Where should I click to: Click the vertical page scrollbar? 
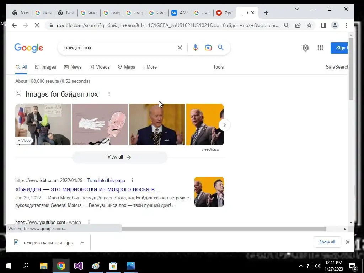[x=351, y=69]
